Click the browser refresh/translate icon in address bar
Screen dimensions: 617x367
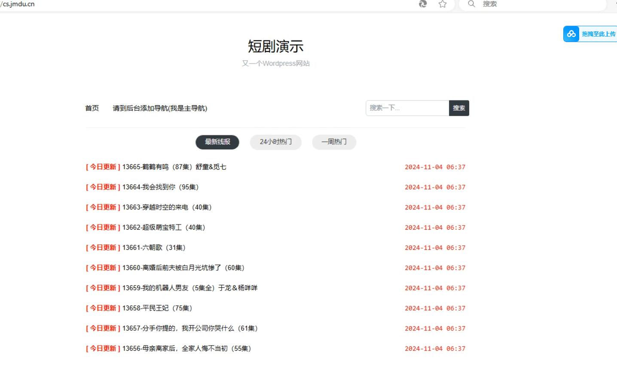click(423, 4)
